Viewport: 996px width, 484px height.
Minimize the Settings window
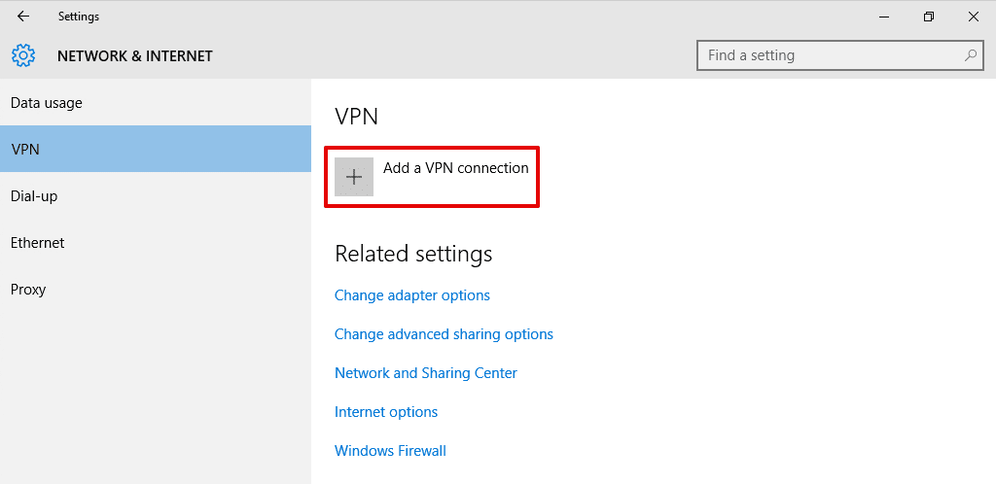point(883,17)
